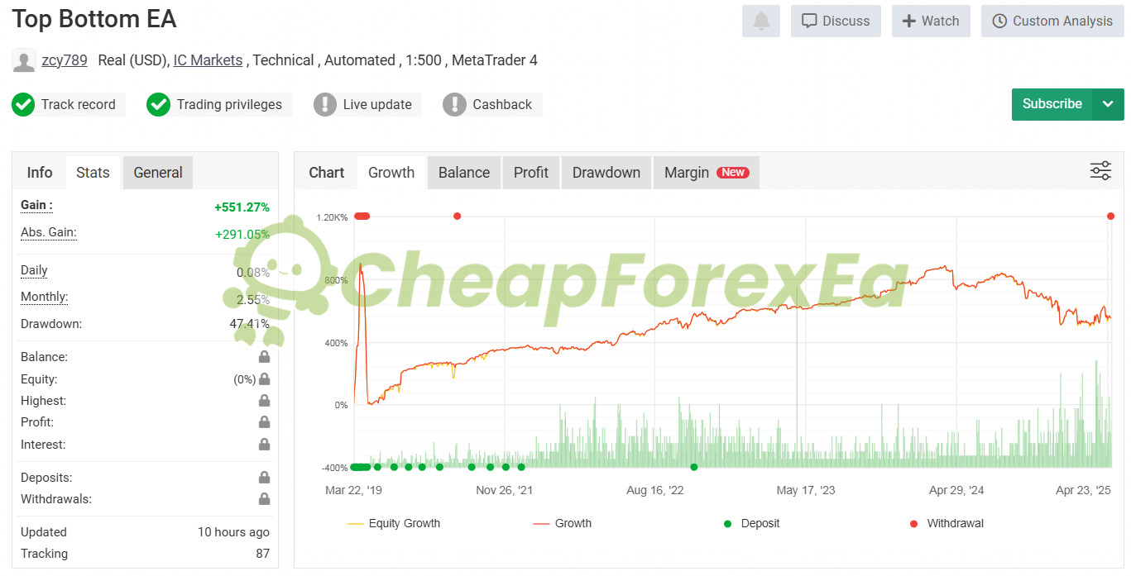The image size is (1131, 576).
Task: Open the IC Markets broker link
Action: (x=208, y=60)
